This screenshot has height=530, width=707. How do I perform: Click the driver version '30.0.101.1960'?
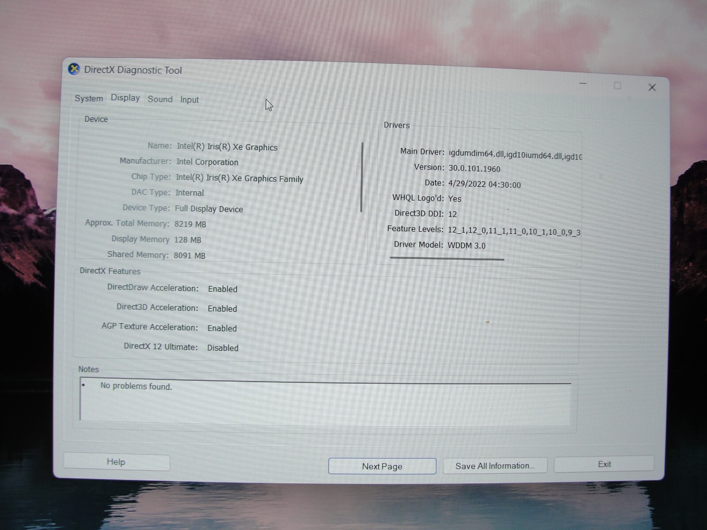tap(475, 169)
